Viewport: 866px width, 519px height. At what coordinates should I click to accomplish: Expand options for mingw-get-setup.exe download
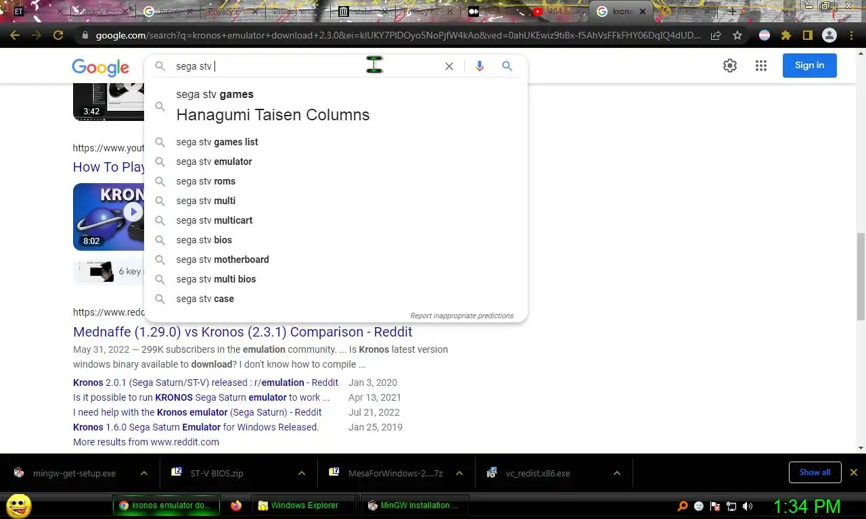click(x=144, y=473)
